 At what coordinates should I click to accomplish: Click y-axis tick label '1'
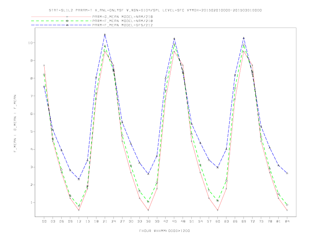coord(31,203)
